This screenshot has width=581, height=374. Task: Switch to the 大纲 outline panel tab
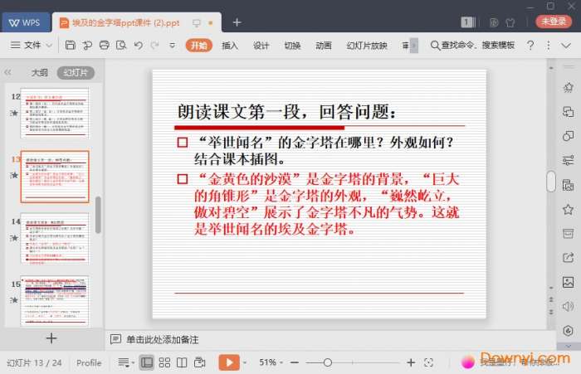click(x=39, y=73)
